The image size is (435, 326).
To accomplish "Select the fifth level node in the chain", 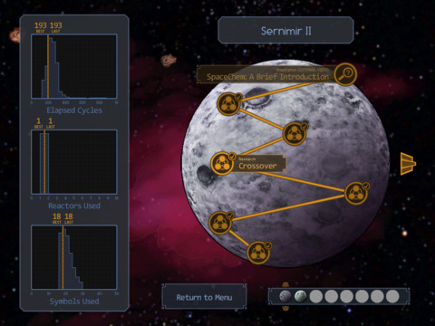I will point(220,223).
